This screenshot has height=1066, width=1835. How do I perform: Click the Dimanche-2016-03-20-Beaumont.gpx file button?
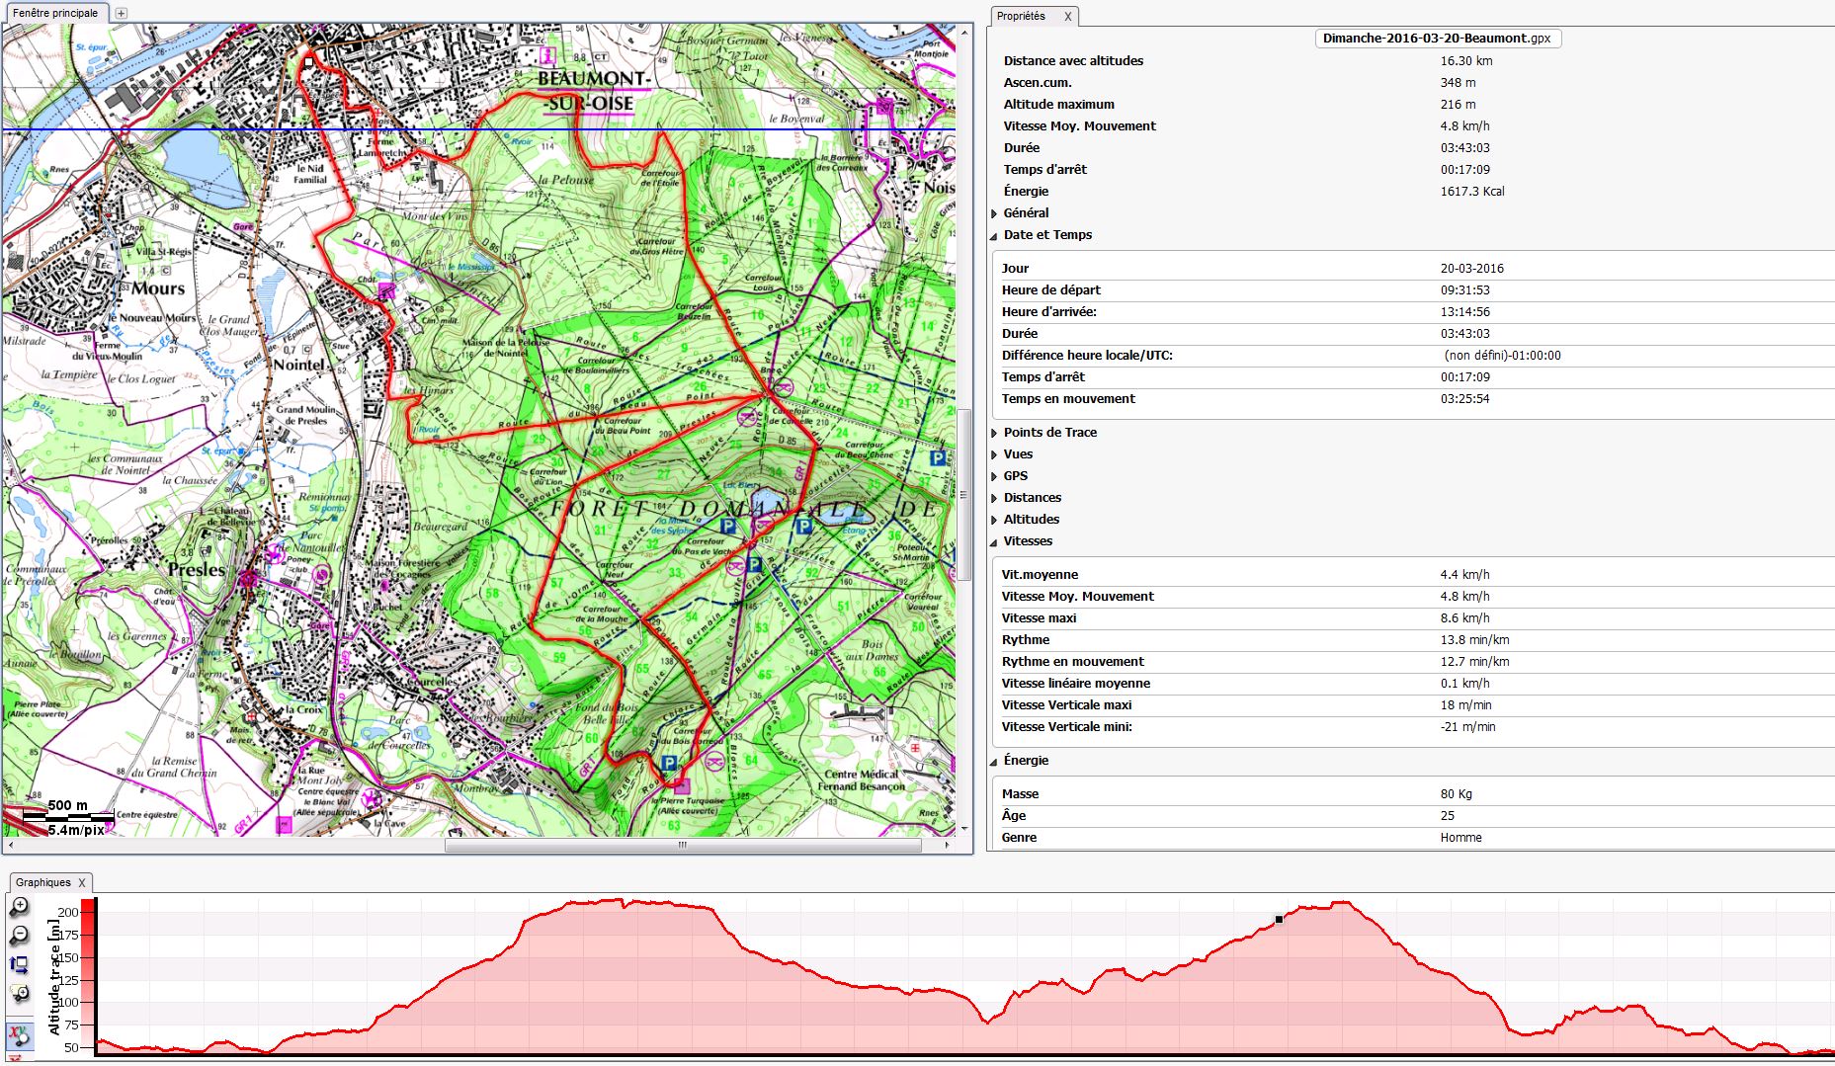point(1438,39)
